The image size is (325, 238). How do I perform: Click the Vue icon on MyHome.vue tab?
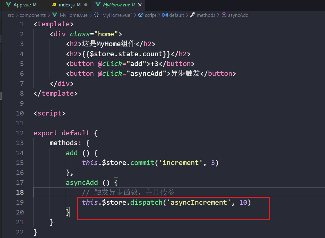click(98, 5)
